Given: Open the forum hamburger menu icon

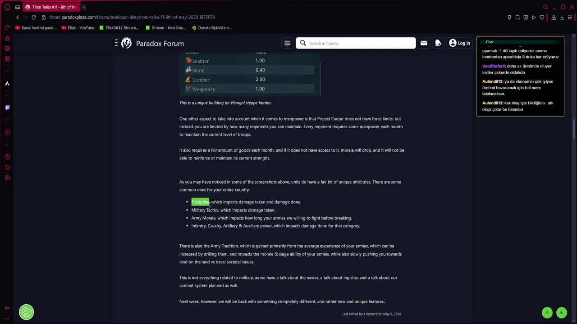Looking at the screenshot, I should [287, 43].
